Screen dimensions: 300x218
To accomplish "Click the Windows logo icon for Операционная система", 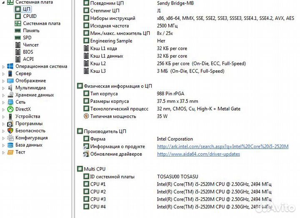I will coord(10,66).
